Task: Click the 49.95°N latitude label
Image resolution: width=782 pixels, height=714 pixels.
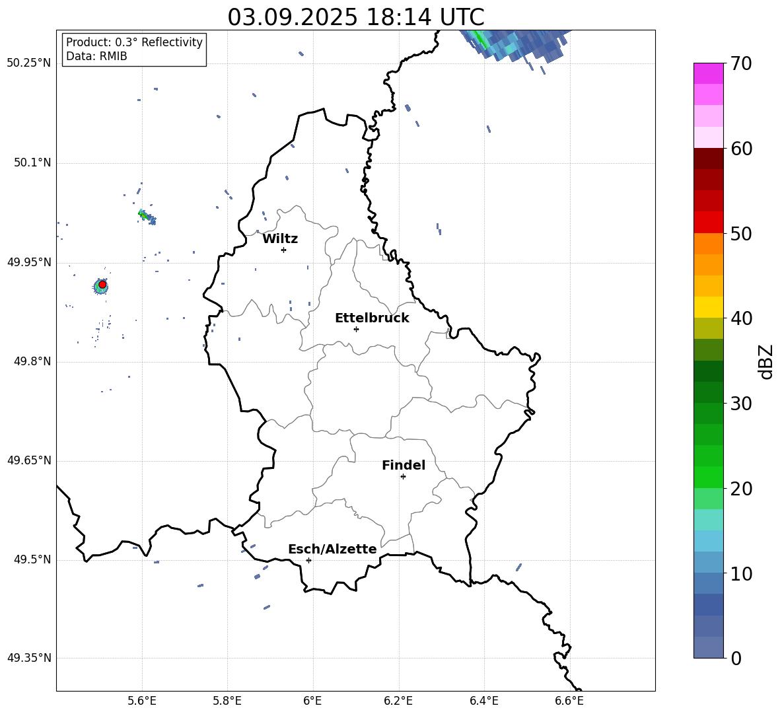Action: (x=28, y=262)
